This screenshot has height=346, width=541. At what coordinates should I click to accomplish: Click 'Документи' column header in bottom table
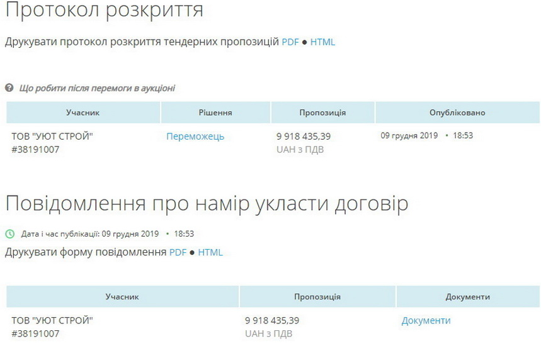coord(467,296)
